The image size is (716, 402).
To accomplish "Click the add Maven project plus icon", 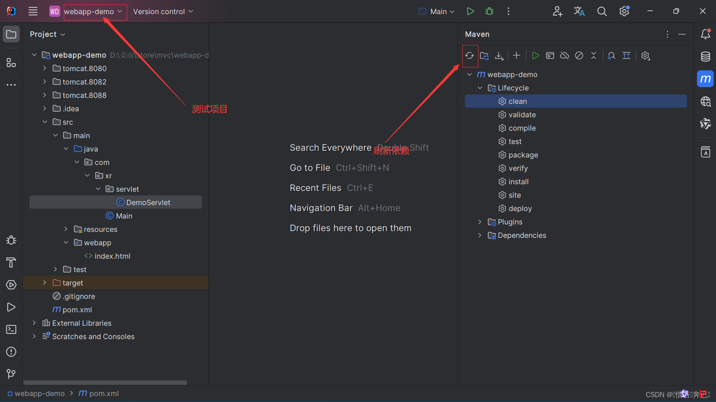I will (516, 55).
